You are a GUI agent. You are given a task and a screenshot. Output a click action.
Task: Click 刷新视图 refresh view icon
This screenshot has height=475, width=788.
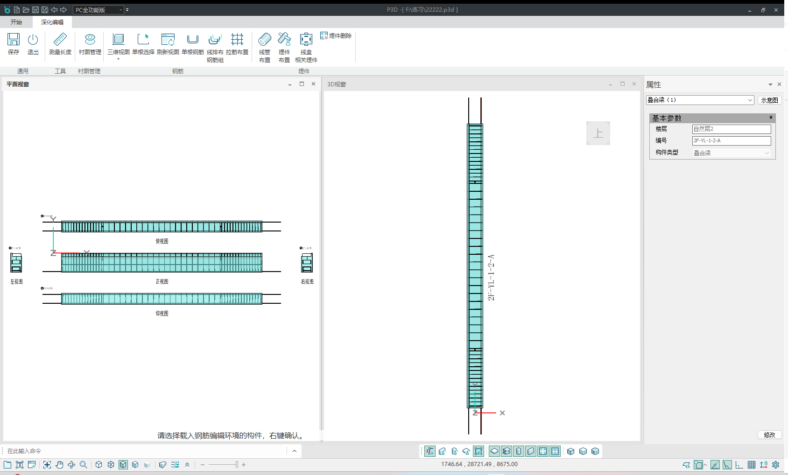pyautogui.click(x=168, y=44)
